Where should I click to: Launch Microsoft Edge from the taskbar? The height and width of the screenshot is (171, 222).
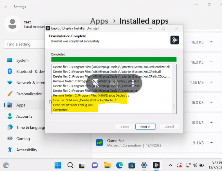click(x=120, y=165)
